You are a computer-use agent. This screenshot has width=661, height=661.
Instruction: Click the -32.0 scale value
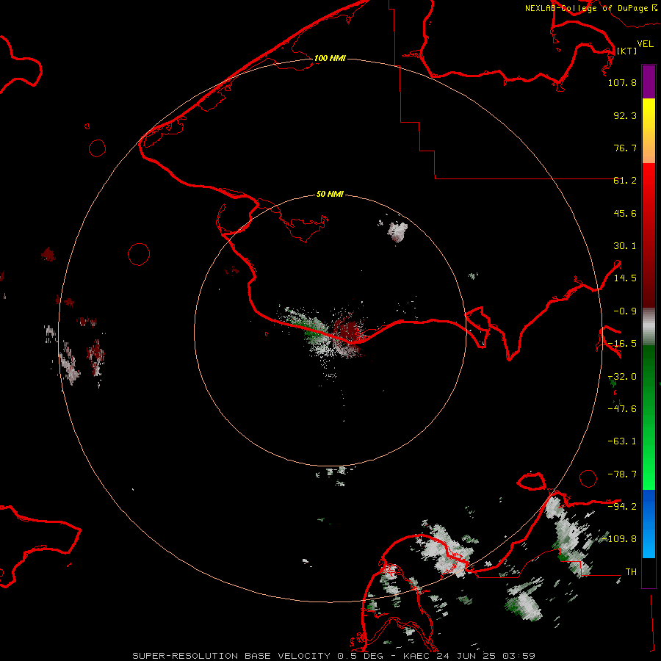coord(622,377)
